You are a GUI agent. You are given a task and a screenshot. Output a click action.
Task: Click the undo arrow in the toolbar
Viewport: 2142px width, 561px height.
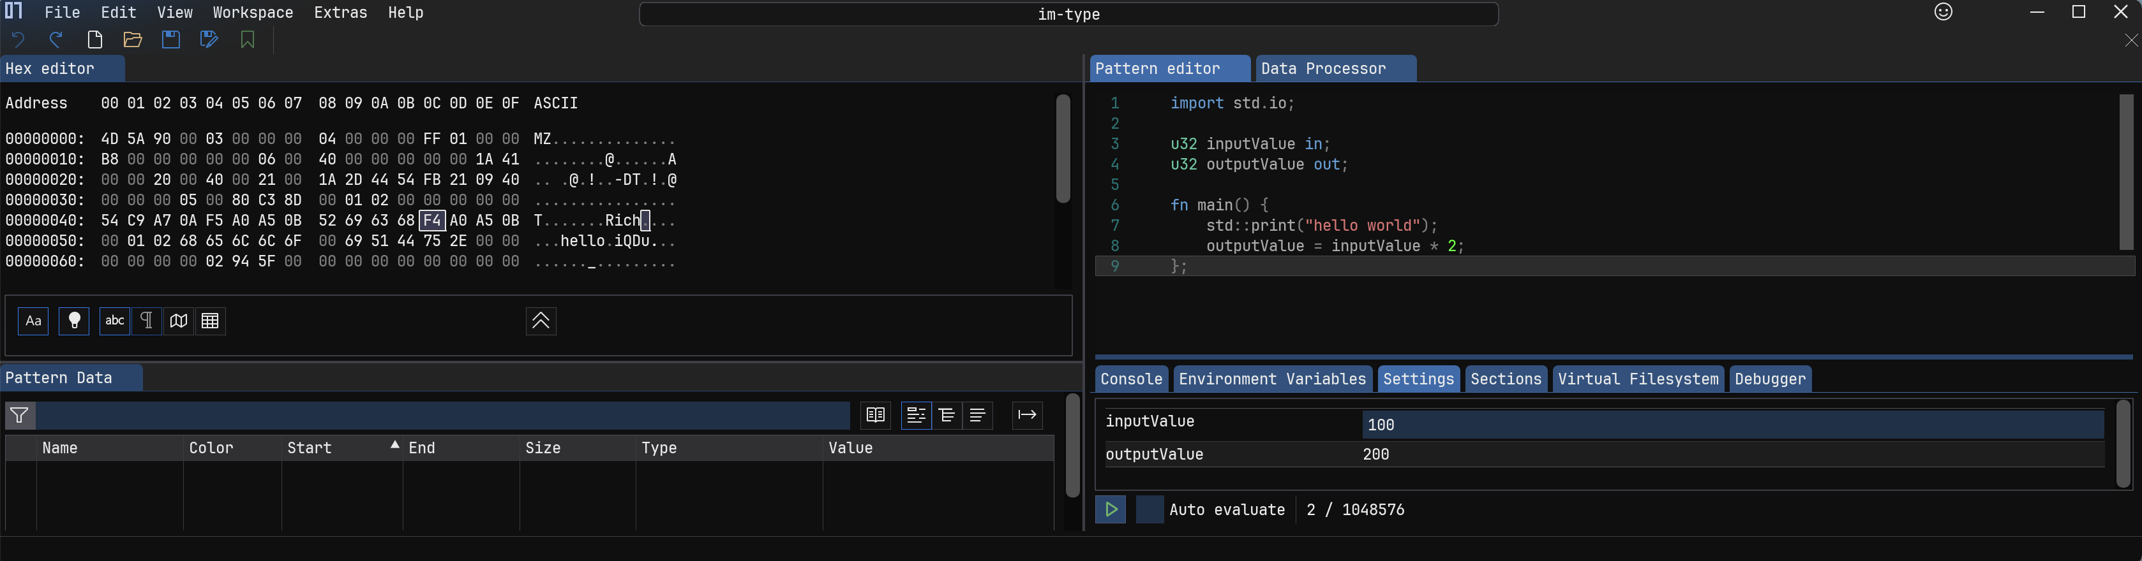click(x=19, y=40)
